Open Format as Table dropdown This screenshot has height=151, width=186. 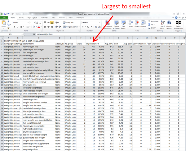coord(116,25)
